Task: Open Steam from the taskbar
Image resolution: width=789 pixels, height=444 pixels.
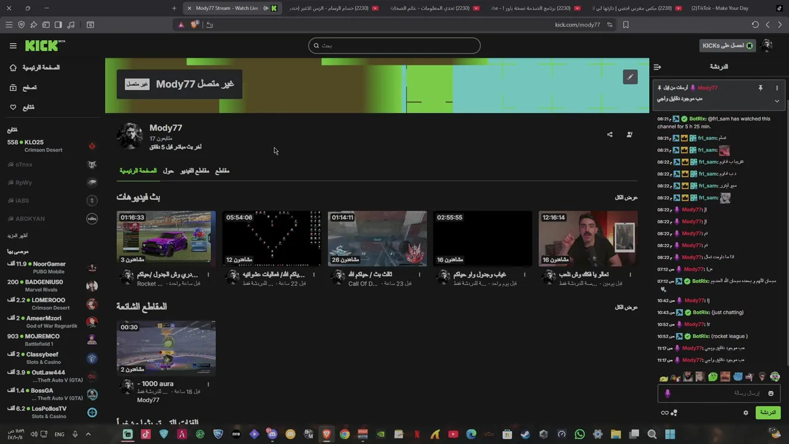Action: pyautogui.click(x=525, y=434)
